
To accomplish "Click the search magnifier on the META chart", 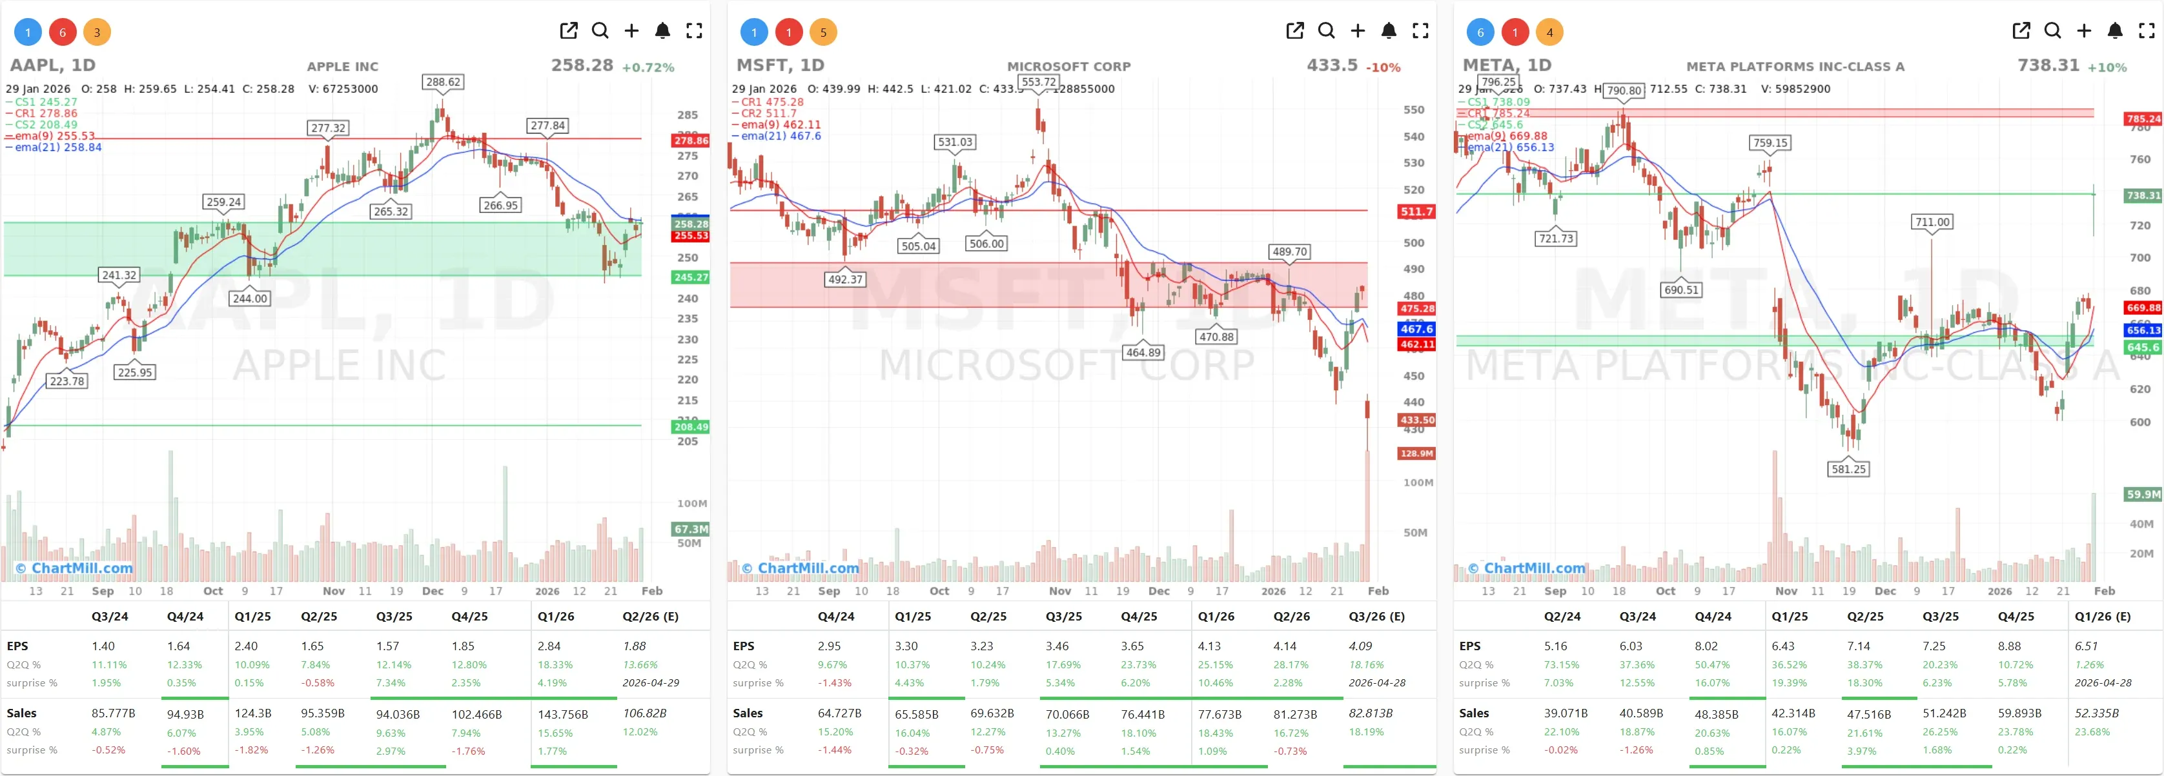I will pyautogui.click(x=2052, y=31).
